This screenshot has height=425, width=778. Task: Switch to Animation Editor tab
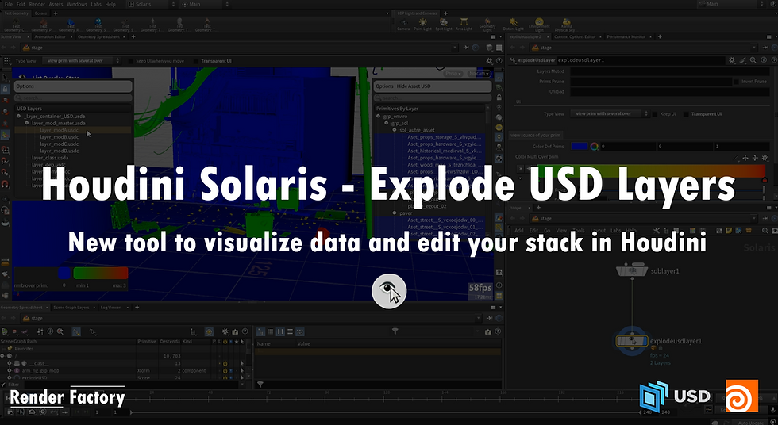point(50,36)
